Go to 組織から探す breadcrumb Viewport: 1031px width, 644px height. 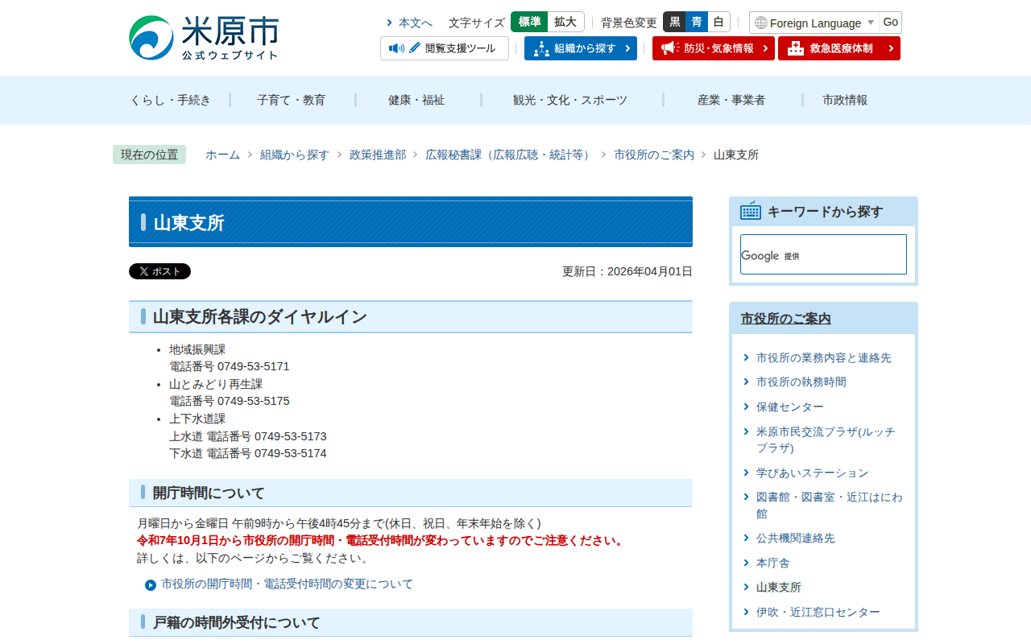coord(295,155)
